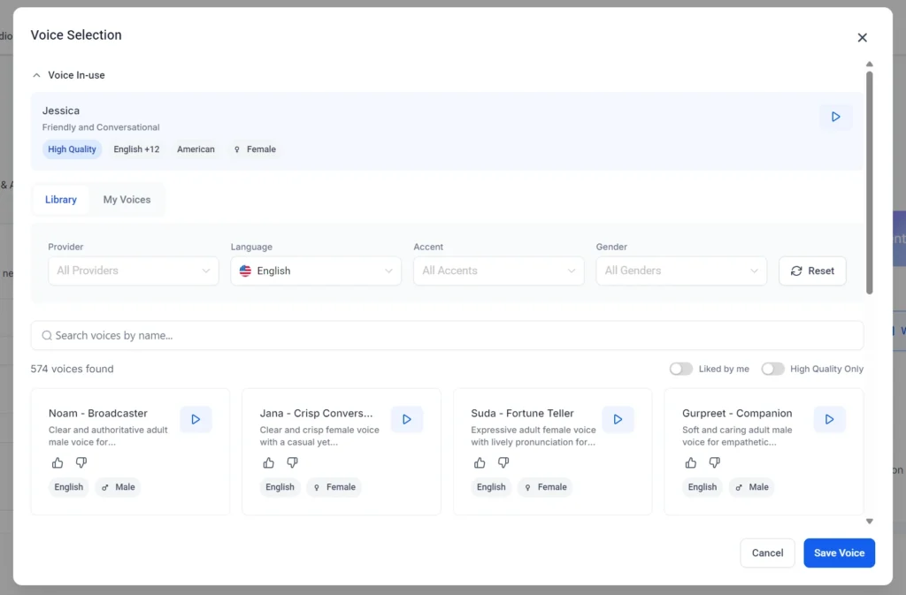Click the American accent tag
This screenshot has width=906, height=595.
click(x=196, y=149)
